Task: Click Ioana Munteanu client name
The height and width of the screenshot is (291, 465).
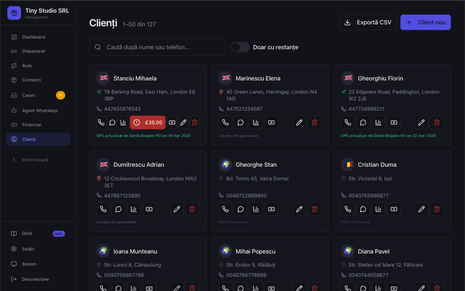Action: point(135,251)
